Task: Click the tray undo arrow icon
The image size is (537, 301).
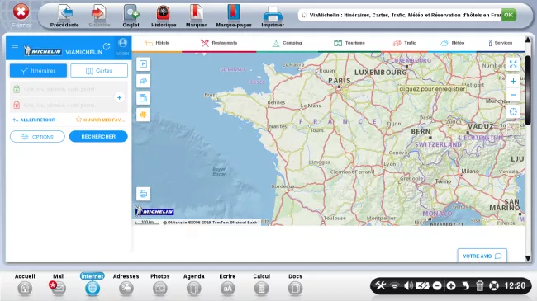Action: click(x=465, y=285)
